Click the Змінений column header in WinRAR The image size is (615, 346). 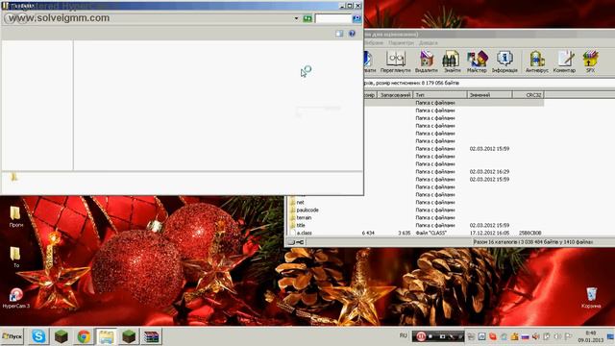click(489, 95)
